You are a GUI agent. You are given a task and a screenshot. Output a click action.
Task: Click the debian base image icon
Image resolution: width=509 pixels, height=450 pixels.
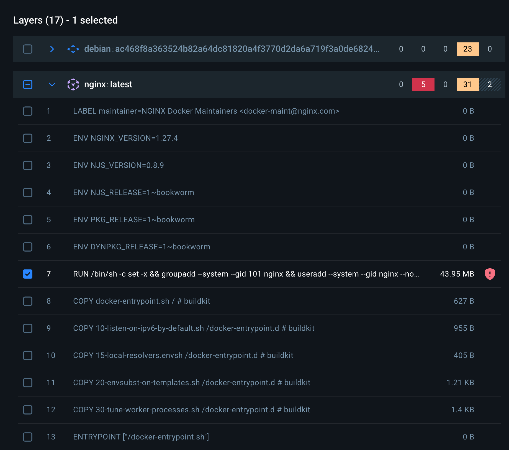[73, 49]
